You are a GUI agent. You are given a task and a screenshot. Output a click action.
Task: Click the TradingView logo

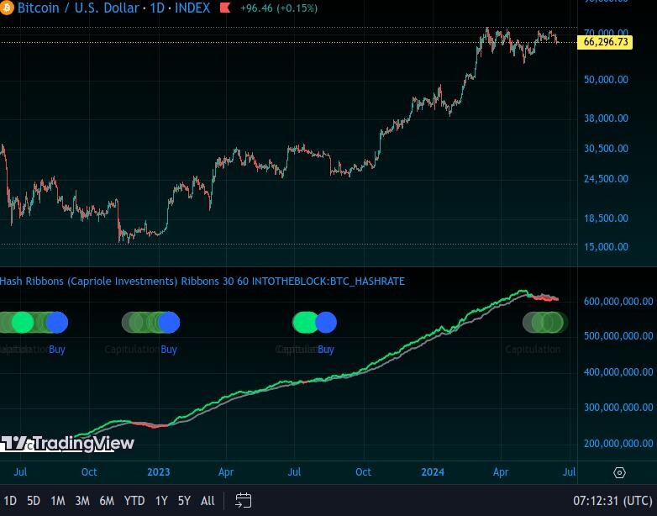coord(67,444)
